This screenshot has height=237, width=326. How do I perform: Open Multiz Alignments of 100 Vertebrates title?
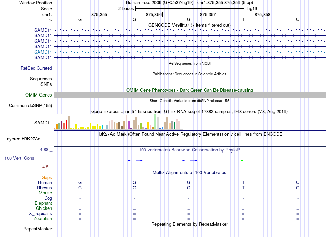click(x=189, y=173)
